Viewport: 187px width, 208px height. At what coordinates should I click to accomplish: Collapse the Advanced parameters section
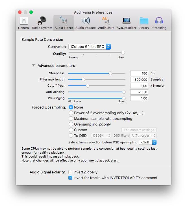34,65
